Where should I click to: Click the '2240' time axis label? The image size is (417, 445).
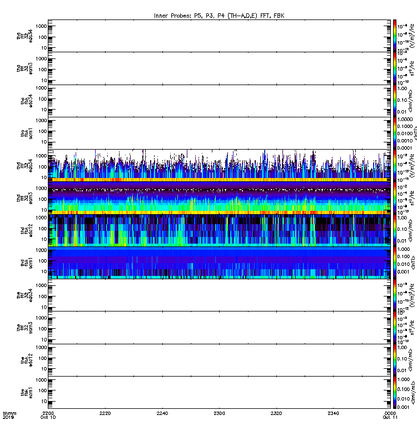[x=162, y=413]
